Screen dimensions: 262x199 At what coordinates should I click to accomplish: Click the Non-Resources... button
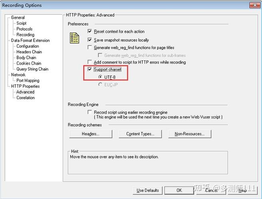point(190,134)
